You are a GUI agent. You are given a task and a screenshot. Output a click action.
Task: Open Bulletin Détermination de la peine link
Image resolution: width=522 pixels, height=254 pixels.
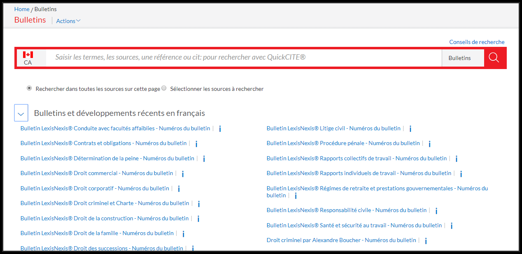[107, 158]
